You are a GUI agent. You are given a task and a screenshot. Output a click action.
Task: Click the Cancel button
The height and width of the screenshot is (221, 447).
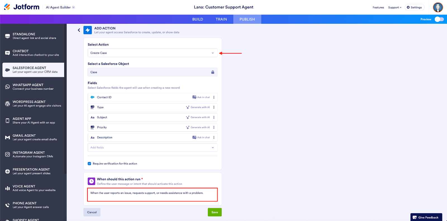pos(92,212)
